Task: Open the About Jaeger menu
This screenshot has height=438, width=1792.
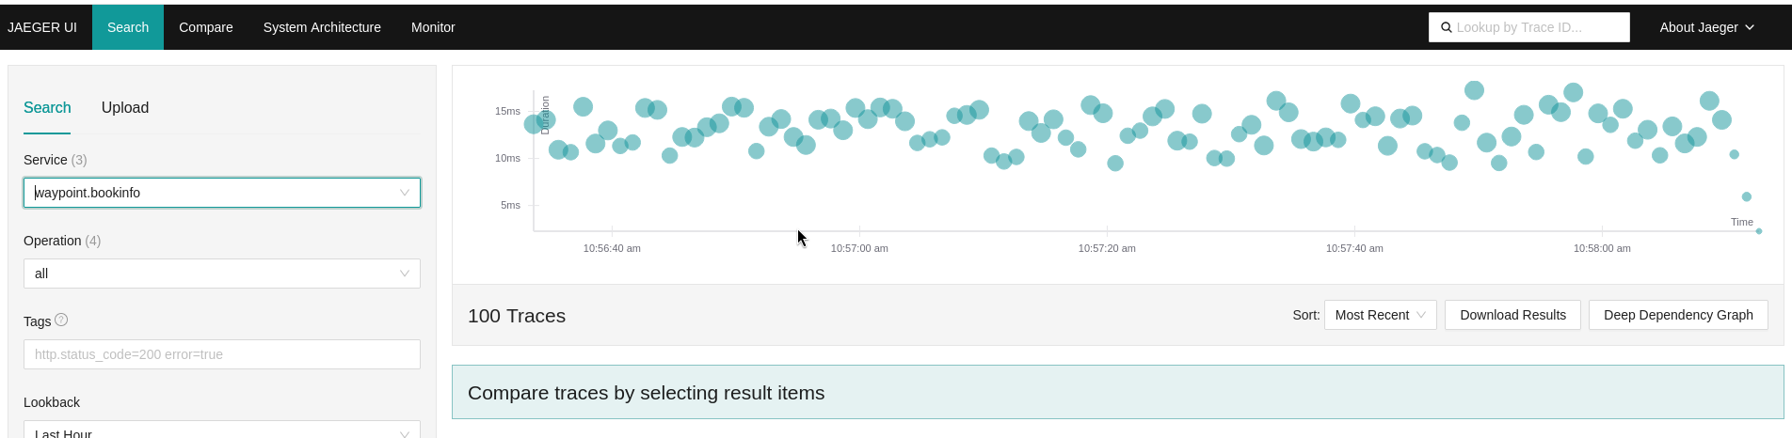Action: click(x=1706, y=27)
